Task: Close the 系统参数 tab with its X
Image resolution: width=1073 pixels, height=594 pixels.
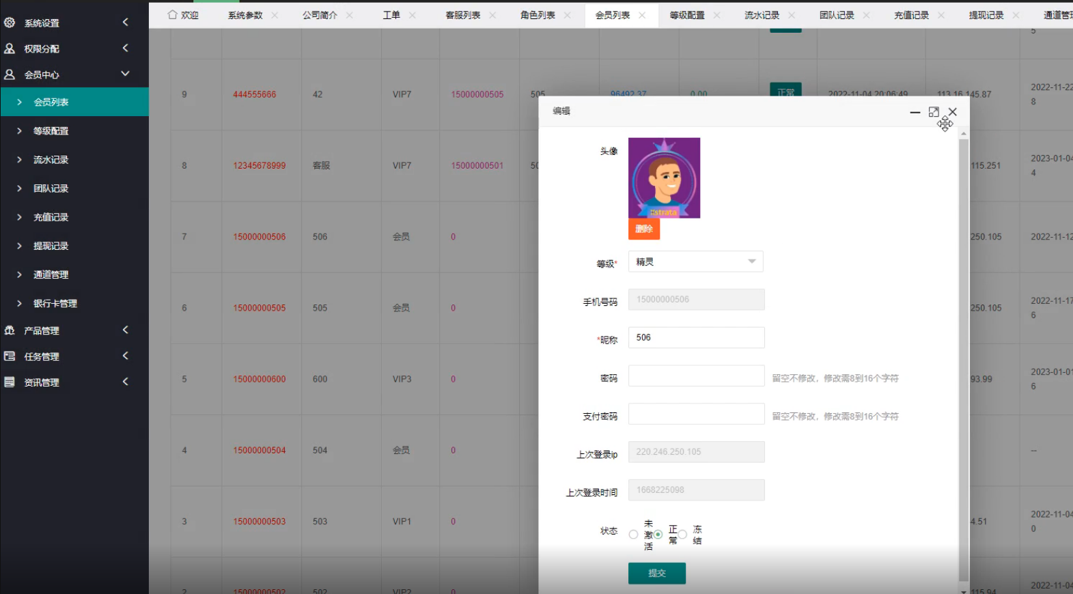Action: [x=275, y=15]
